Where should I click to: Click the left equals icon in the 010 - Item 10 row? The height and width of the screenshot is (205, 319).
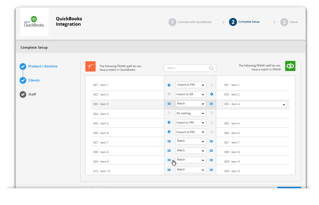pyautogui.click(x=169, y=170)
